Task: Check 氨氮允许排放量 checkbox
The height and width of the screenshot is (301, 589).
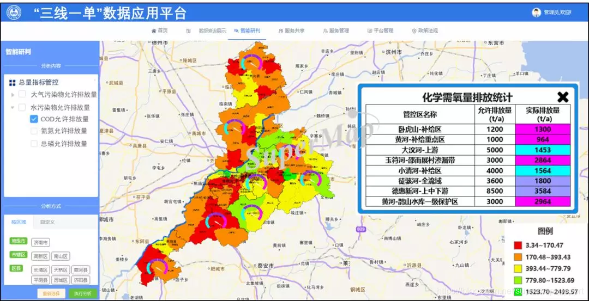Action: pos(34,131)
